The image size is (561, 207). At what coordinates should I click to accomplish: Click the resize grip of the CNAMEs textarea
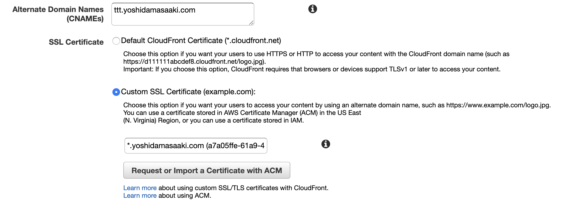251,23
